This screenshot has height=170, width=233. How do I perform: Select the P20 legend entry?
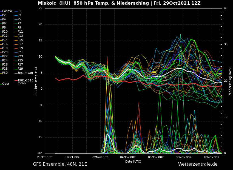coord(5,52)
